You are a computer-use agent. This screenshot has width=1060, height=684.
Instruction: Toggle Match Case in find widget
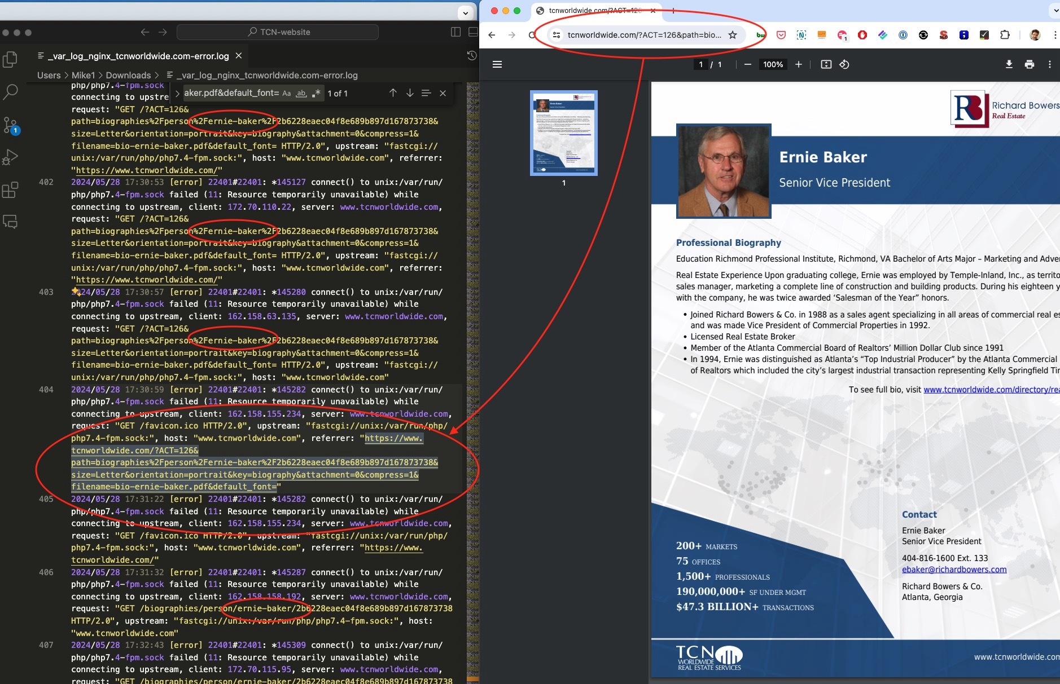[287, 93]
